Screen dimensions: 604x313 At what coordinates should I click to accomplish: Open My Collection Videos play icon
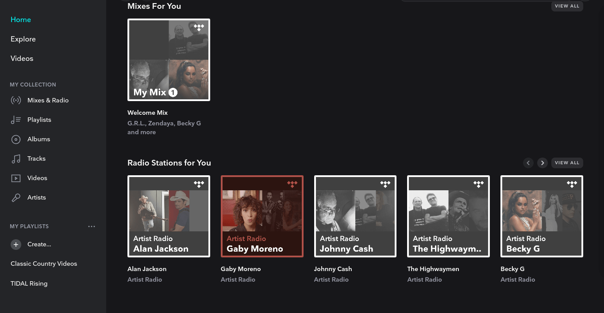(16, 178)
